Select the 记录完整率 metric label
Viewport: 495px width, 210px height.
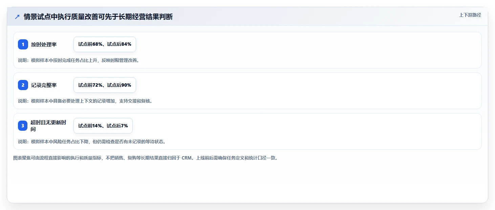tap(44, 85)
